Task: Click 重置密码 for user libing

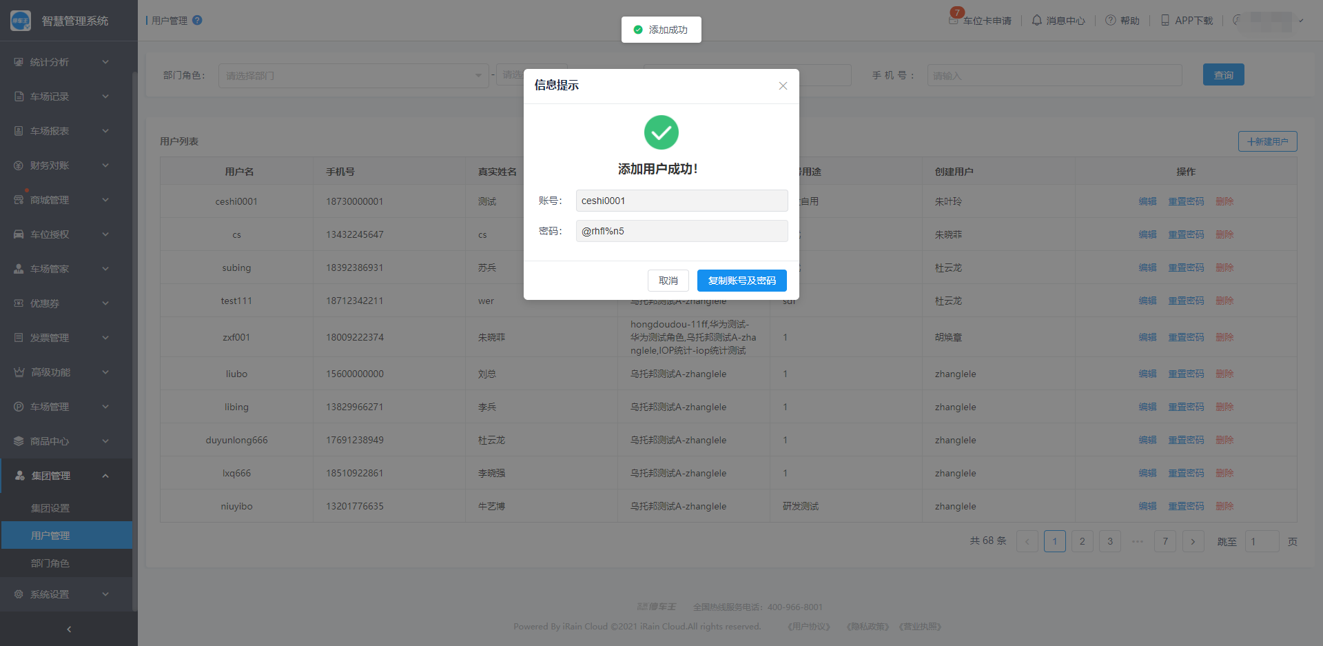Action: (1186, 407)
